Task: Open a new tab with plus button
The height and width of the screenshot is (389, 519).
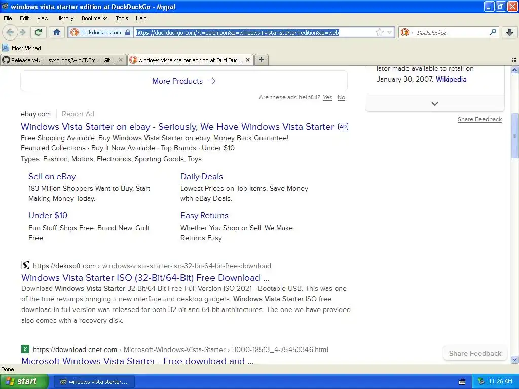Action: pos(262,60)
